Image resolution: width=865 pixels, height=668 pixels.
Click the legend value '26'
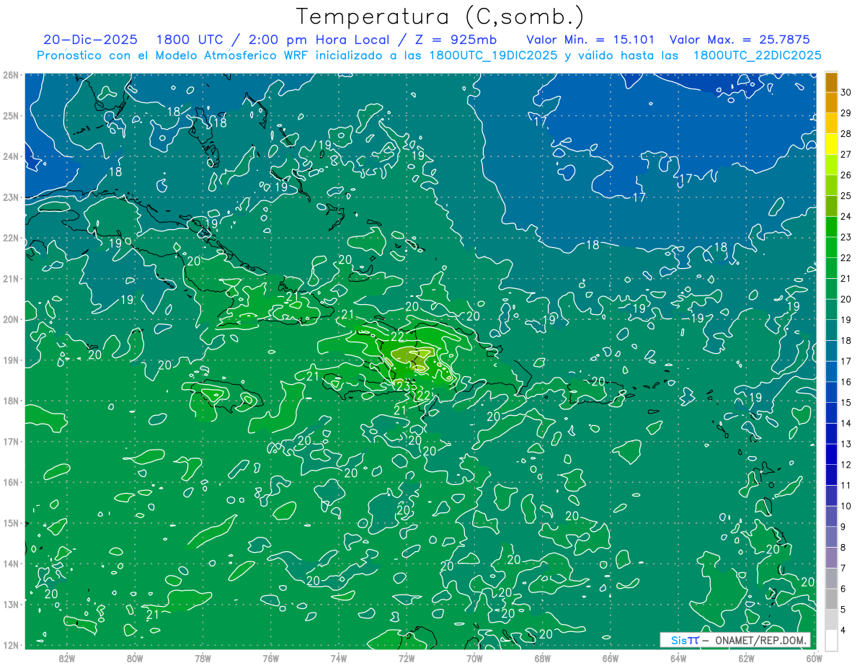[x=846, y=175]
